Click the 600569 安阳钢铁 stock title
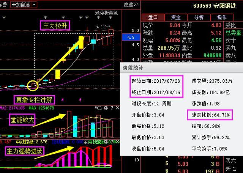The image size is (243, 173). tap(215, 6)
